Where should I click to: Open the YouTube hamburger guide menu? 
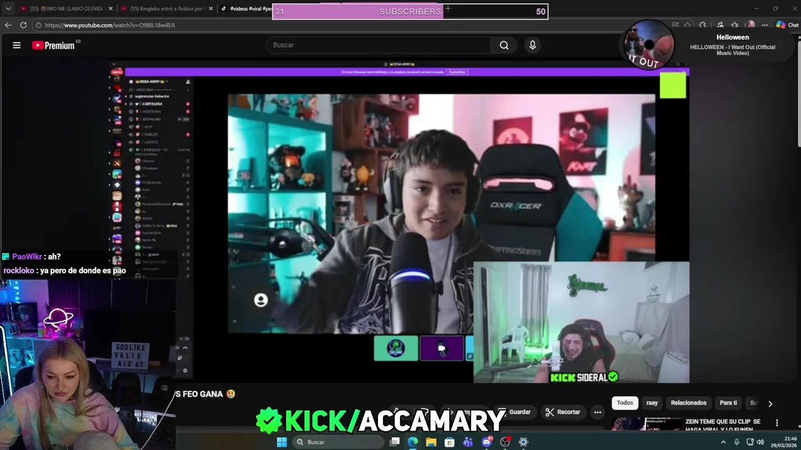click(x=17, y=45)
